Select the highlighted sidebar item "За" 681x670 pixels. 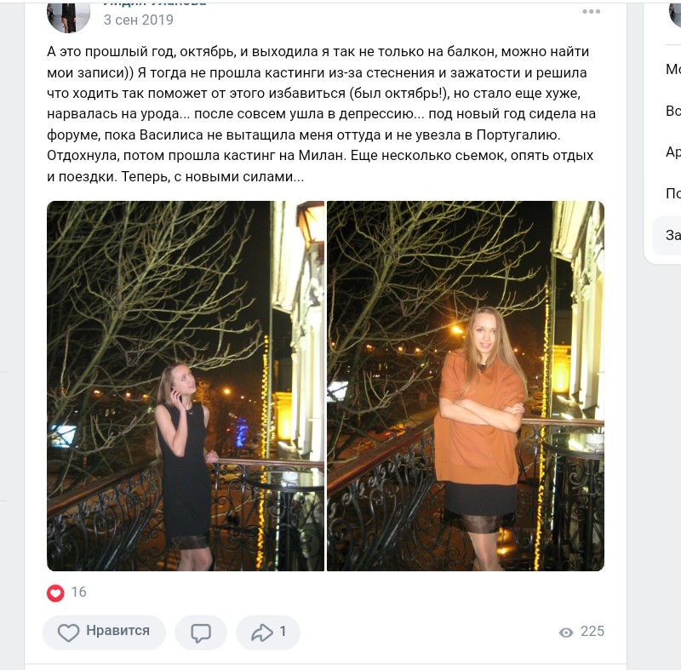(667, 235)
